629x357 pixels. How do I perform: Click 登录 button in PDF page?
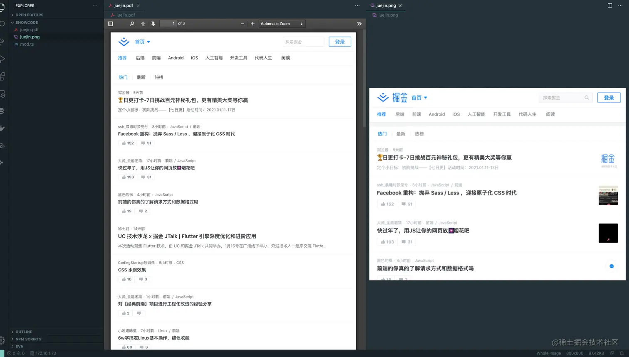tap(340, 42)
